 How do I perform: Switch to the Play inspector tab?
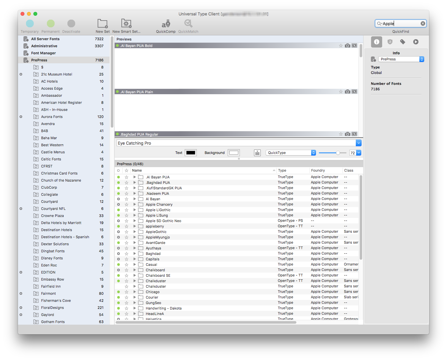point(416,42)
